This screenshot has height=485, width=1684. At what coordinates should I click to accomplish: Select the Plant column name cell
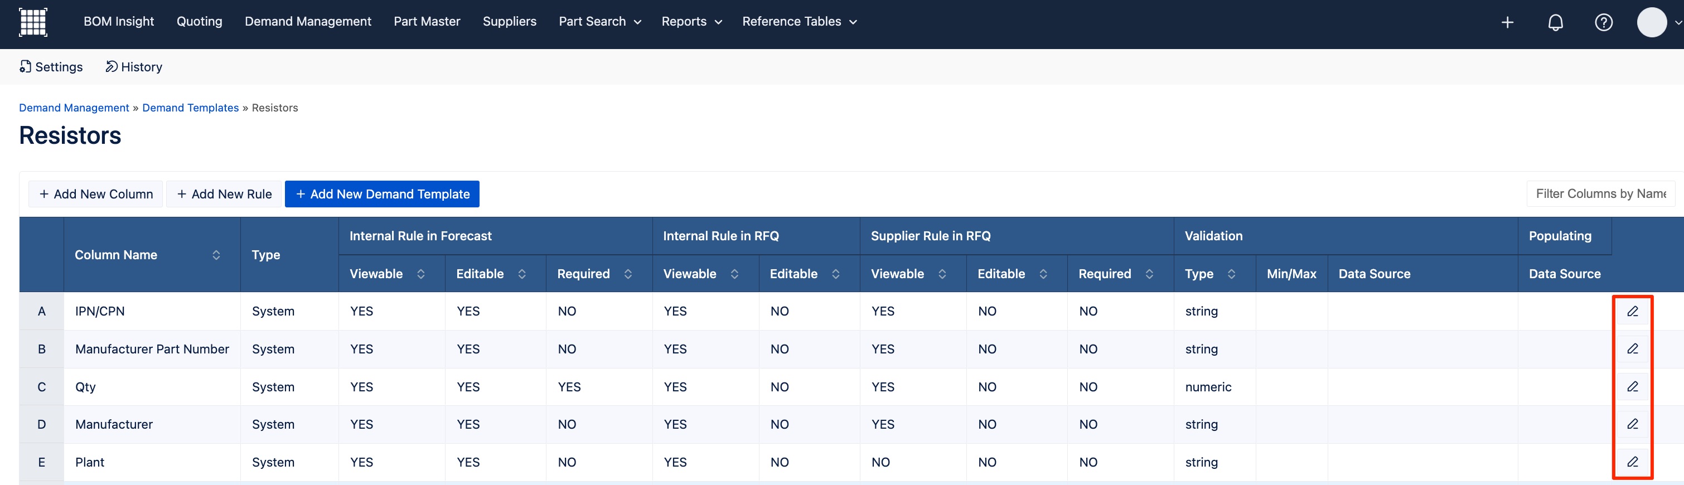[x=152, y=462]
